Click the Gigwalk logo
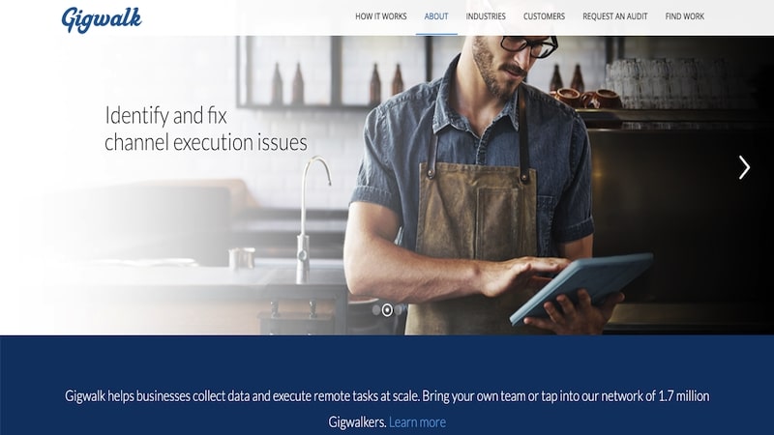Viewport: 774px width, 435px height. [102, 19]
